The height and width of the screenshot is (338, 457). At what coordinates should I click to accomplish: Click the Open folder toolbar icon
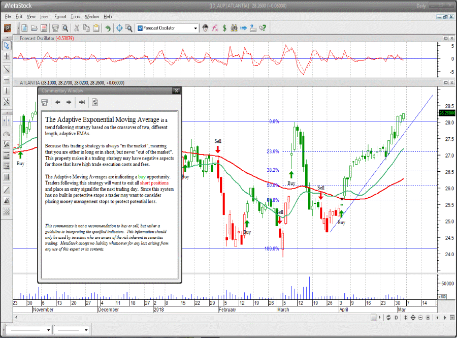click(x=35, y=28)
